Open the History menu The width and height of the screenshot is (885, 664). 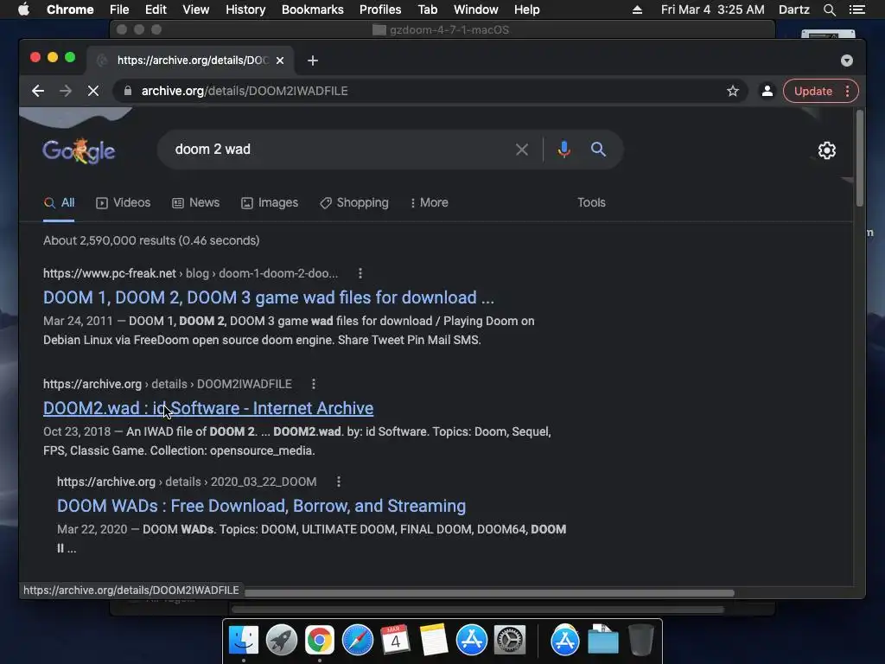[x=245, y=10]
